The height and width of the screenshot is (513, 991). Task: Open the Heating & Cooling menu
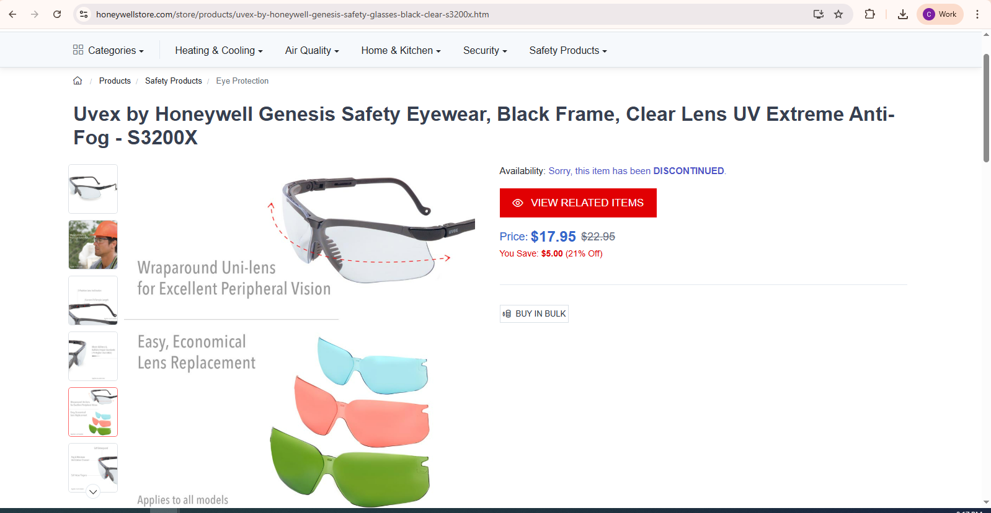[218, 50]
